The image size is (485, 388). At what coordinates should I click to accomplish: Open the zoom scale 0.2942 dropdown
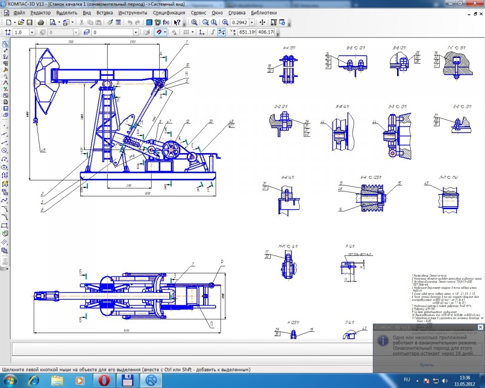click(253, 22)
